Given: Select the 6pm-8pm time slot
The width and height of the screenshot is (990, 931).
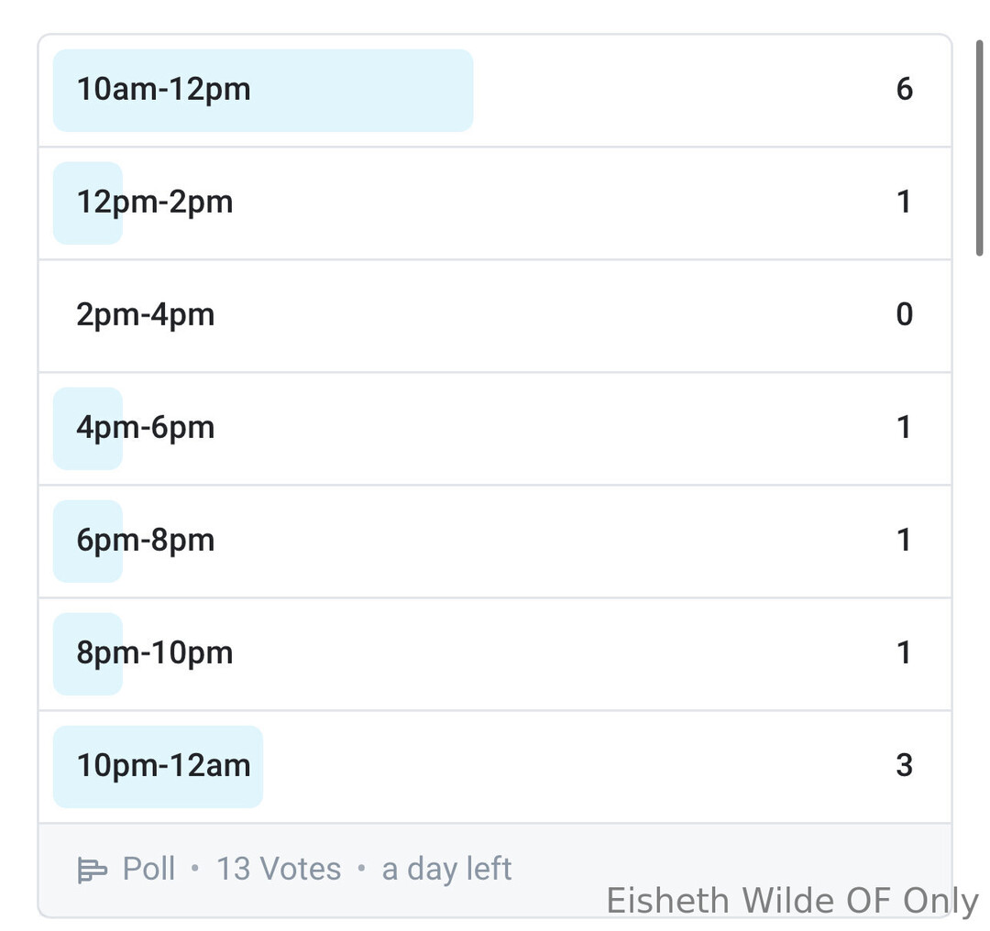Looking at the screenshot, I should coord(145,541).
